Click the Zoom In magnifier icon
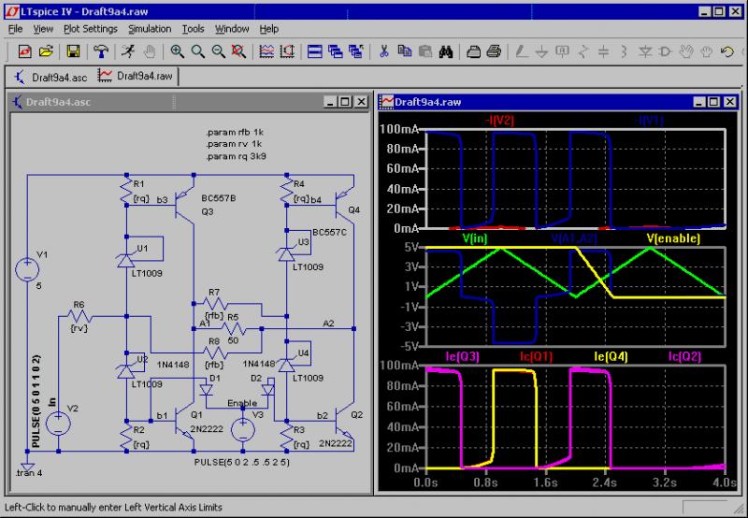 coord(178,51)
